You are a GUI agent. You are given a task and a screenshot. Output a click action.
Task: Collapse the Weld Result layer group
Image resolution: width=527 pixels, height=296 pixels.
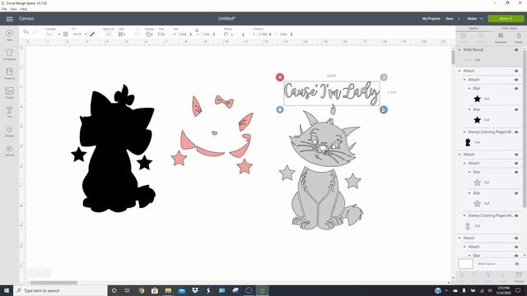pos(459,49)
